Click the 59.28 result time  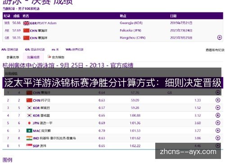[x=135, y=108]
